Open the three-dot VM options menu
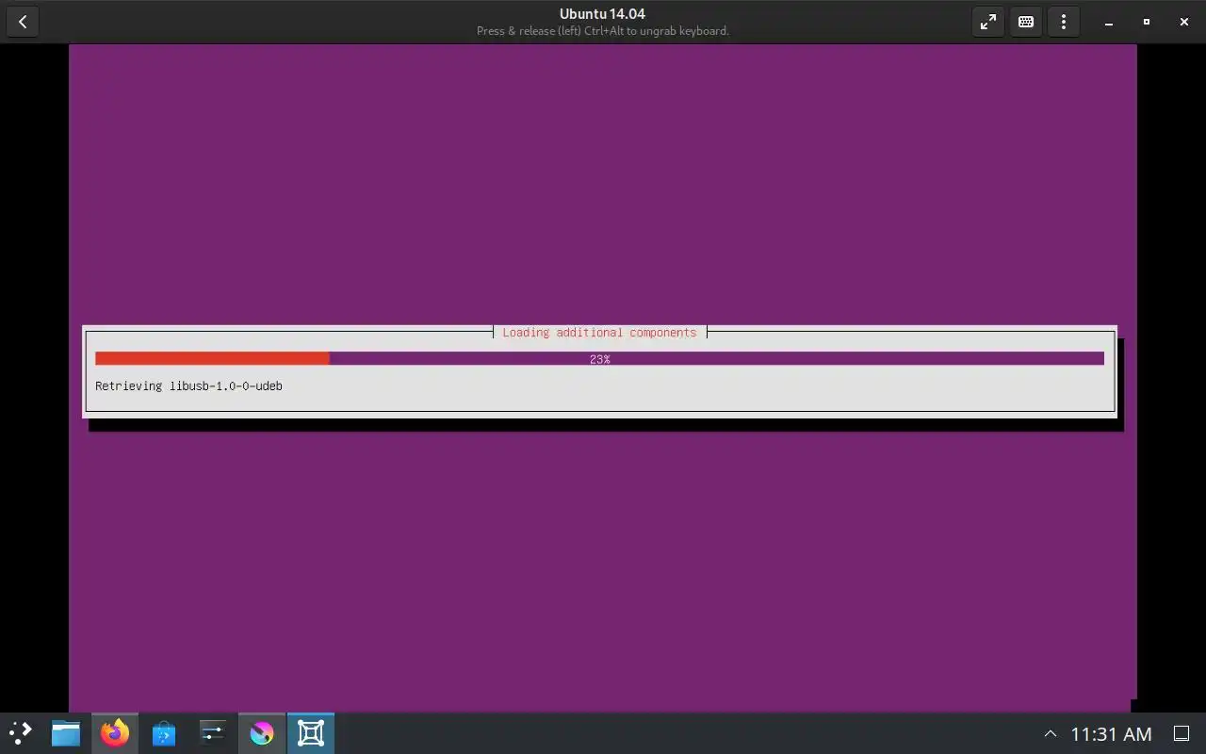The height and width of the screenshot is (754, 1206). pos(1064,22)
